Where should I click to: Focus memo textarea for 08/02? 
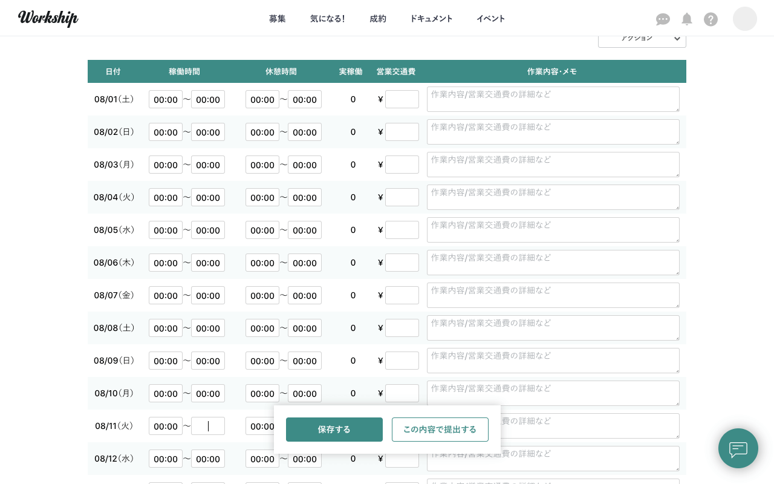(553, 132)
